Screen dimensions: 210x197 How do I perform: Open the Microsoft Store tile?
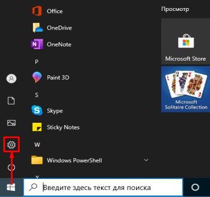tap(185, 41)
